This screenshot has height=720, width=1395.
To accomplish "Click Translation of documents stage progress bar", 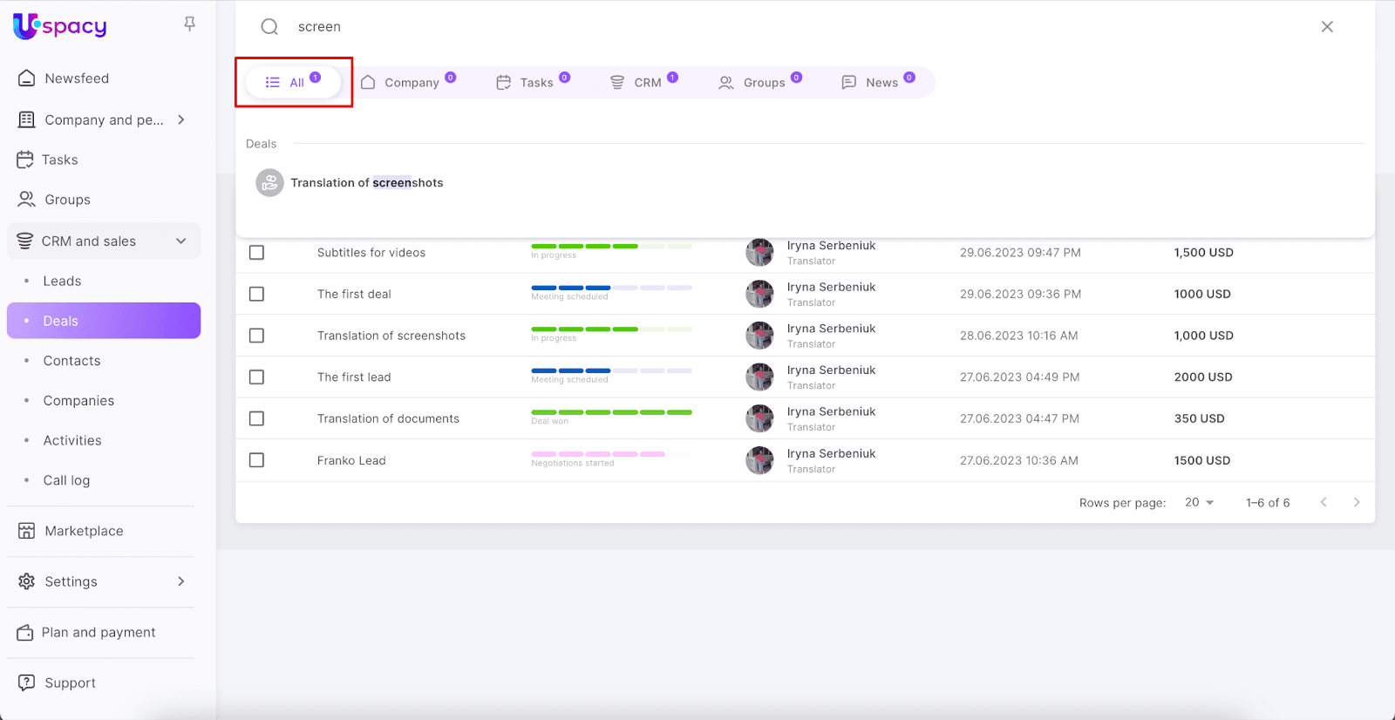I will (x=611, y=412).
